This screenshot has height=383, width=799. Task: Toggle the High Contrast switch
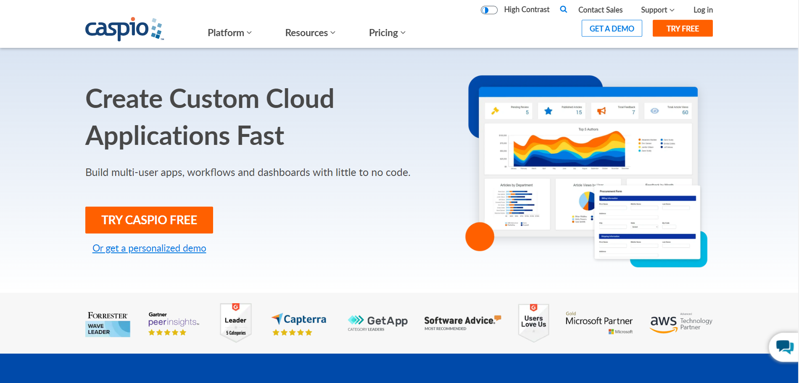click(489, 10)
